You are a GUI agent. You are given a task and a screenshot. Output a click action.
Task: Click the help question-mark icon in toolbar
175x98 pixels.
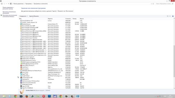coord(173,16)
